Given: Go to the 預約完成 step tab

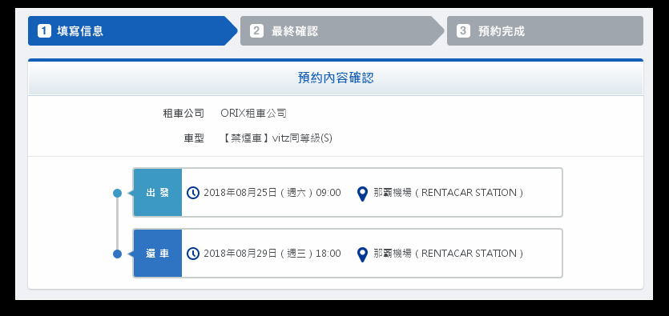Looking at the screenshot, I should click(x=545, y=30).
